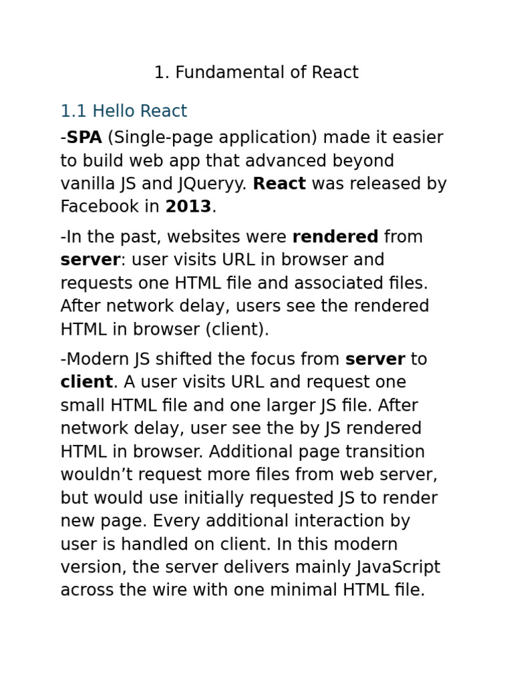
Task: Click the bold word 'client' in third paragraph
Action: (x=87, y=382)
